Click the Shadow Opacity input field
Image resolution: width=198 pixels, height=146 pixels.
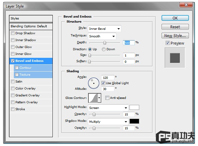pos(129,128)
